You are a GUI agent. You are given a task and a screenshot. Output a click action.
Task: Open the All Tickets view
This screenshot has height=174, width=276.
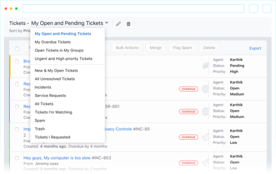click(44, 104)
